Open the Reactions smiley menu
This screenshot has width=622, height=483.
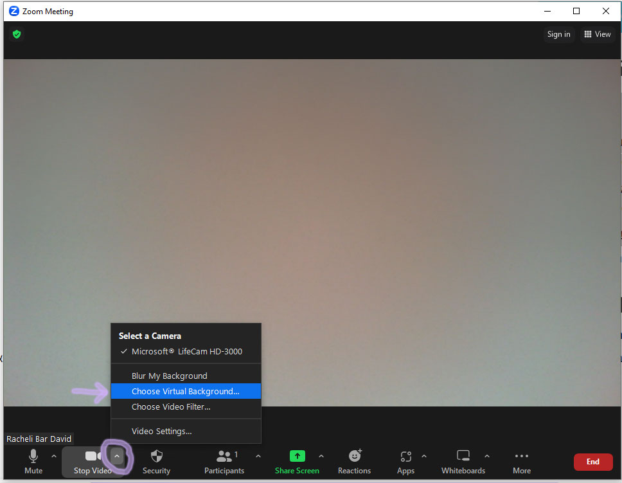click(354, 462)
